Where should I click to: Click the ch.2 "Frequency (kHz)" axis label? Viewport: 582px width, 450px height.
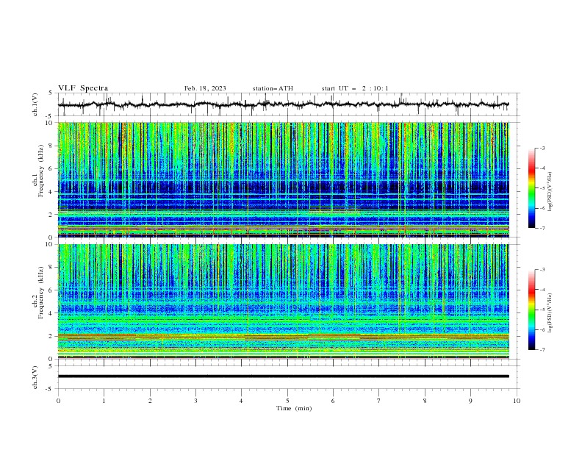point(41,293)
